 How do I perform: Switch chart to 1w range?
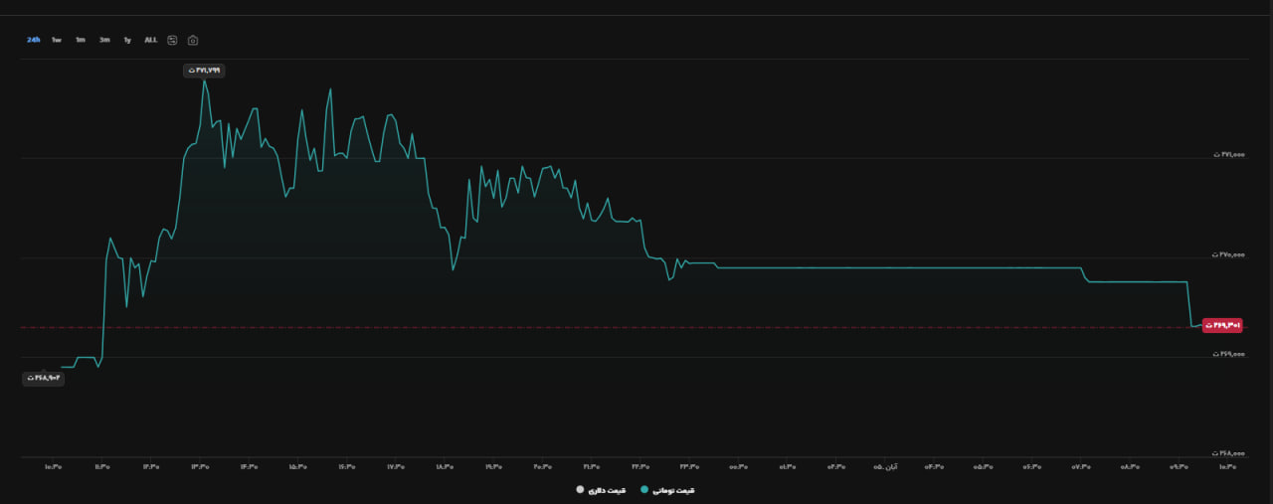57,40
